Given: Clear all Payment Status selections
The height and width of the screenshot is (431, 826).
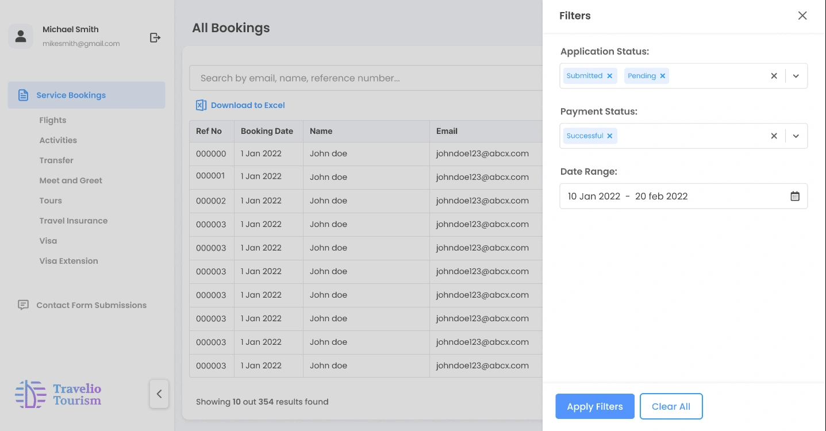Looking at the screenshot, I should [x=774, y=136].
